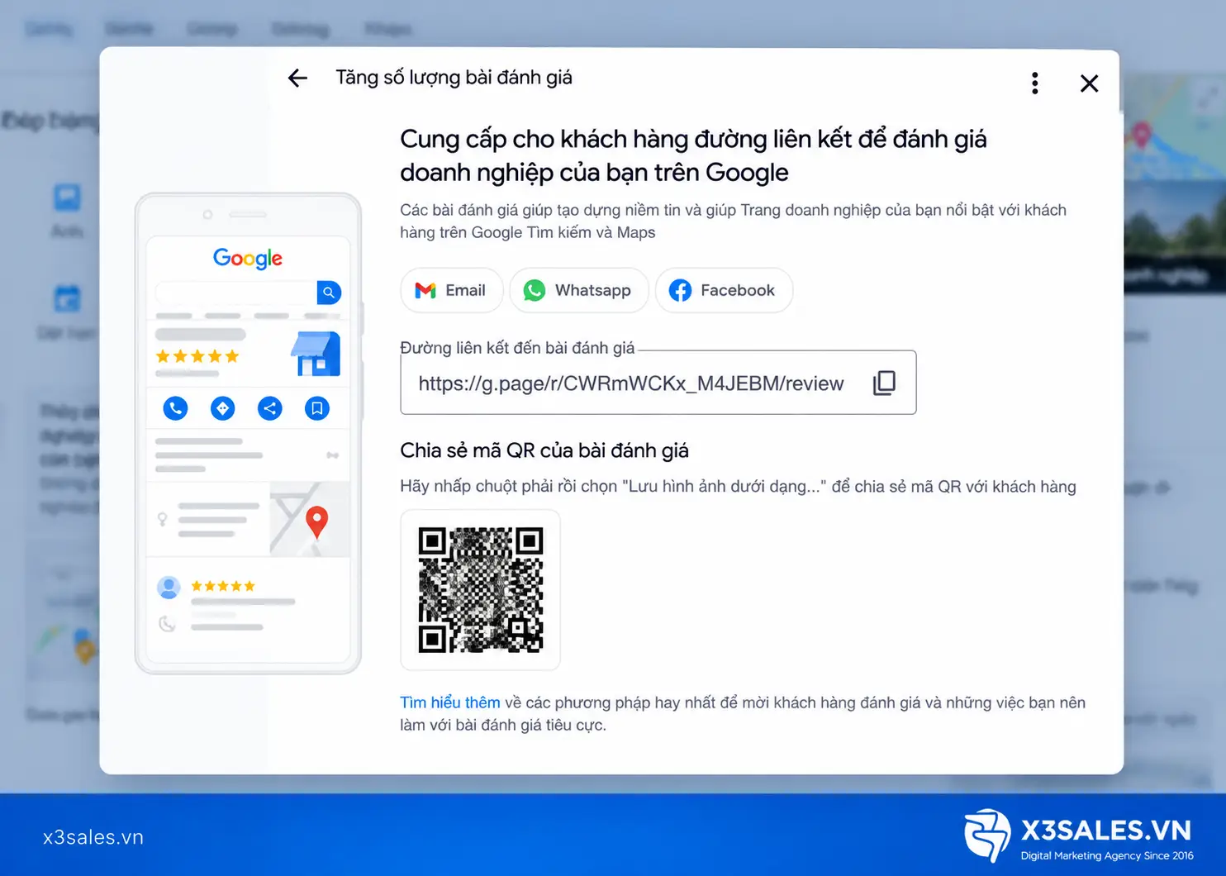Click the label "Đường liên kết đến bài đánh giá"
Image resolution: width=1226 pixels, height=876 pixels.
[517, 348]
